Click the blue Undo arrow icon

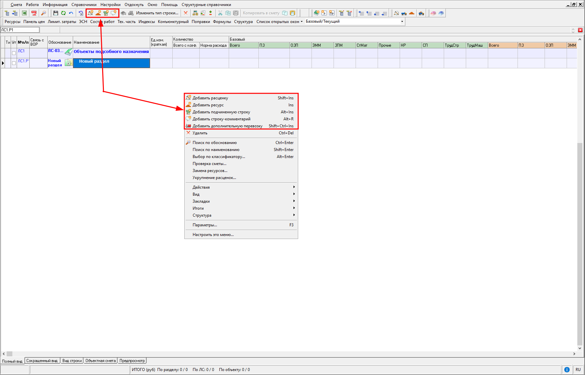pyautogui.click(x=71, y=13)
